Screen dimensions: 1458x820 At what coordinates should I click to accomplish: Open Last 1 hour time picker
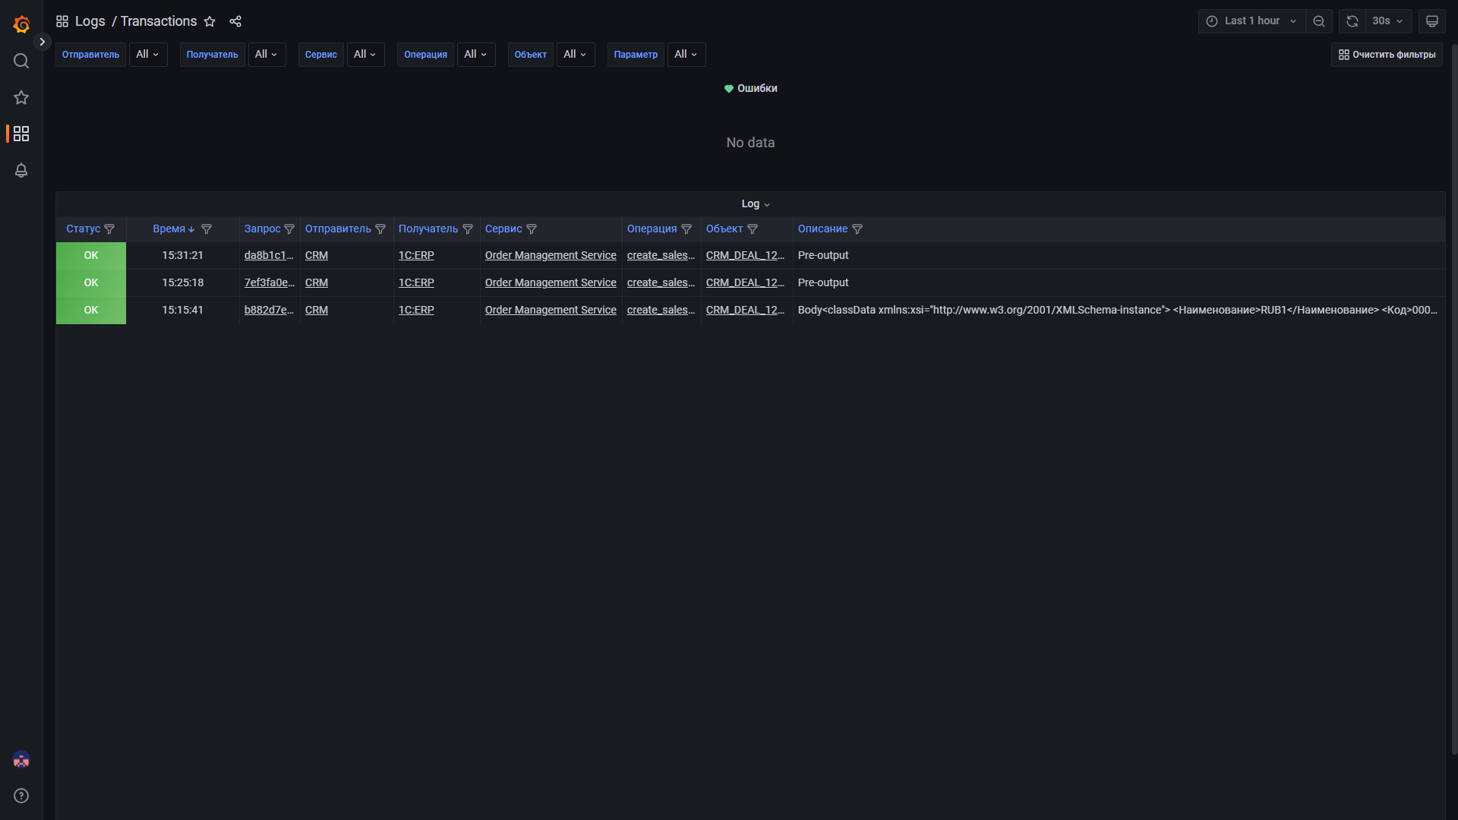tap(1251, 21)
